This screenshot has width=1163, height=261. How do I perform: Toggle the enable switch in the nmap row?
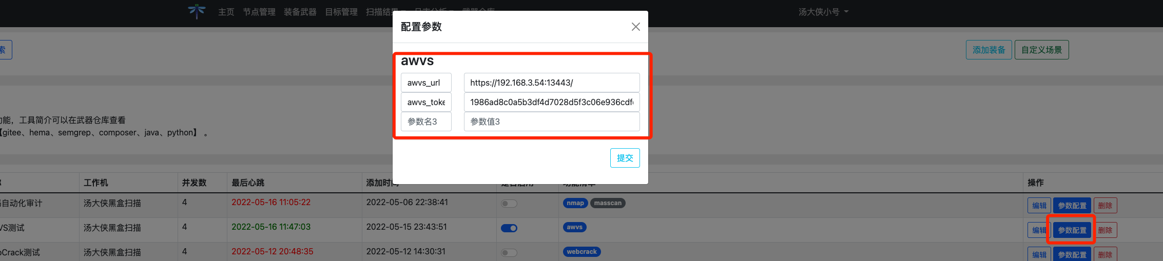click(x=509, y=204)
